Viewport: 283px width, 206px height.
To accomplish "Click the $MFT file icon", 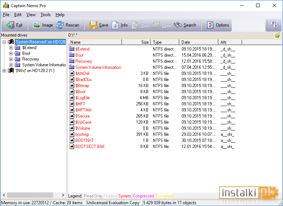I will pos(72,104).
